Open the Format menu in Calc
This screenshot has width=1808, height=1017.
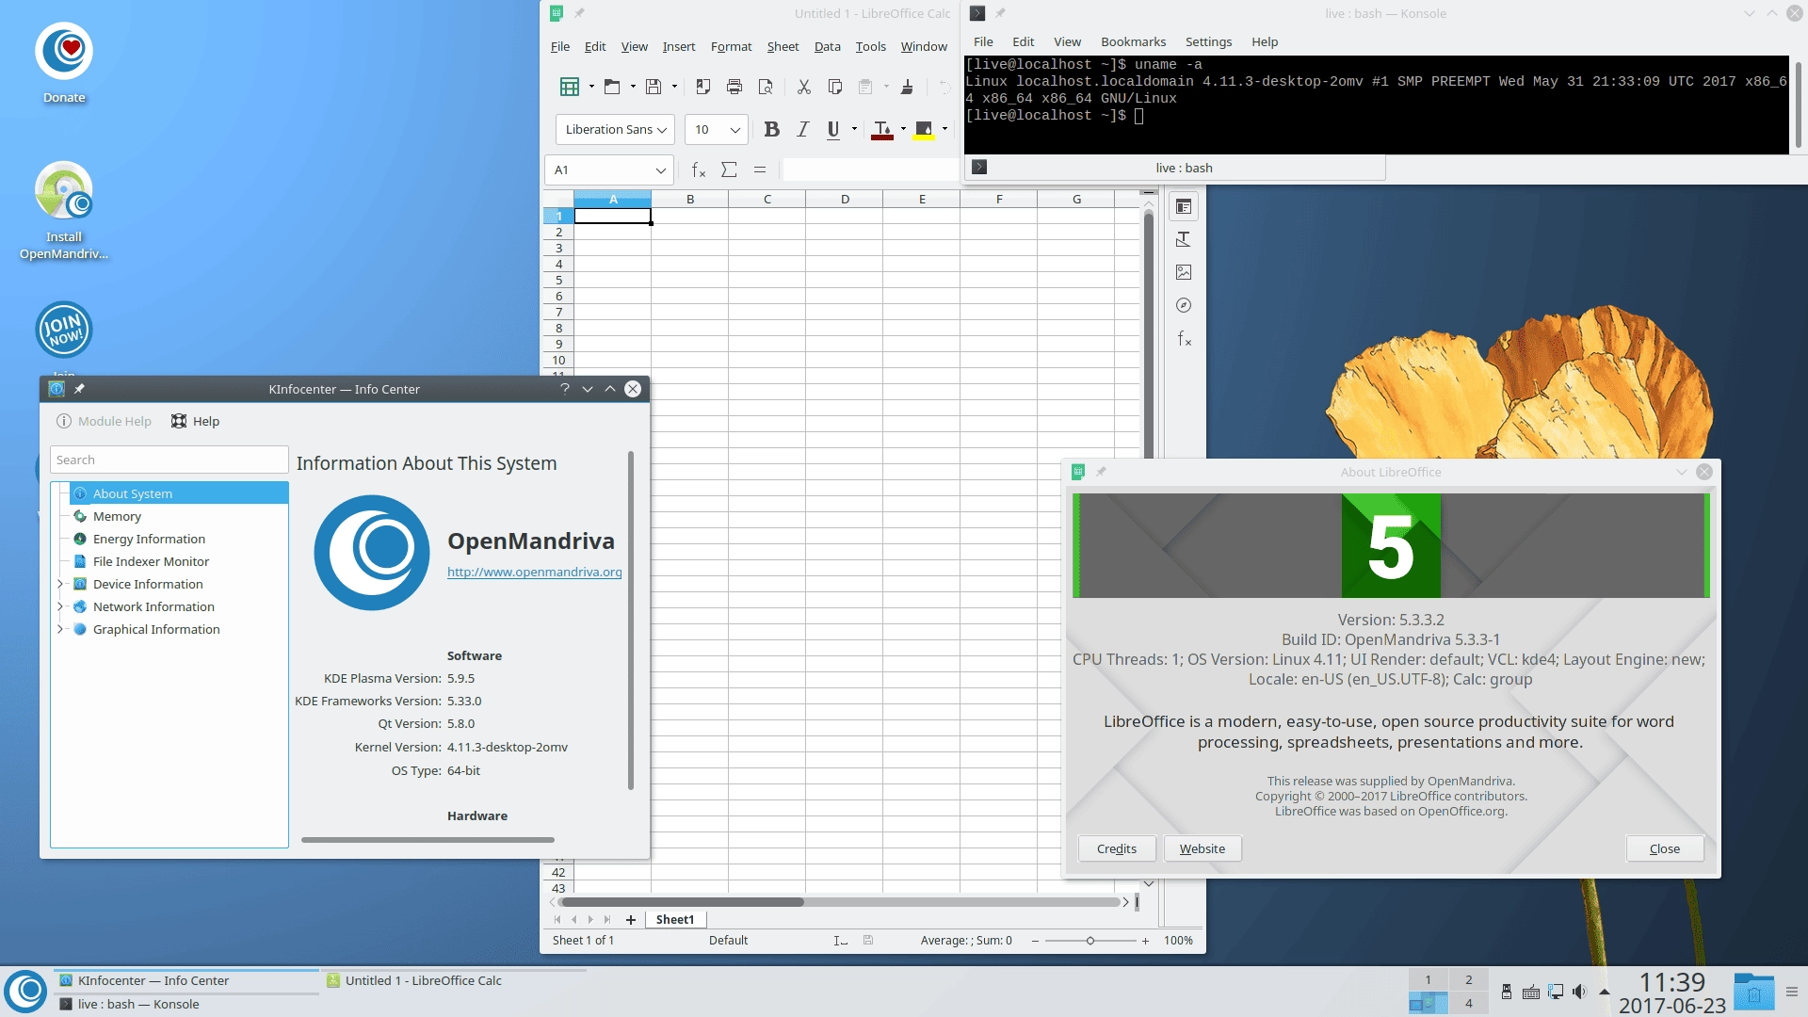[x=731, y=46]
